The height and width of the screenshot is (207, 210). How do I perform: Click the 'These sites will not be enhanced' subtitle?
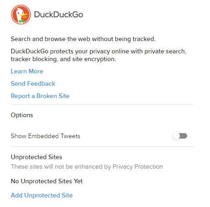(x=87, y=167)
